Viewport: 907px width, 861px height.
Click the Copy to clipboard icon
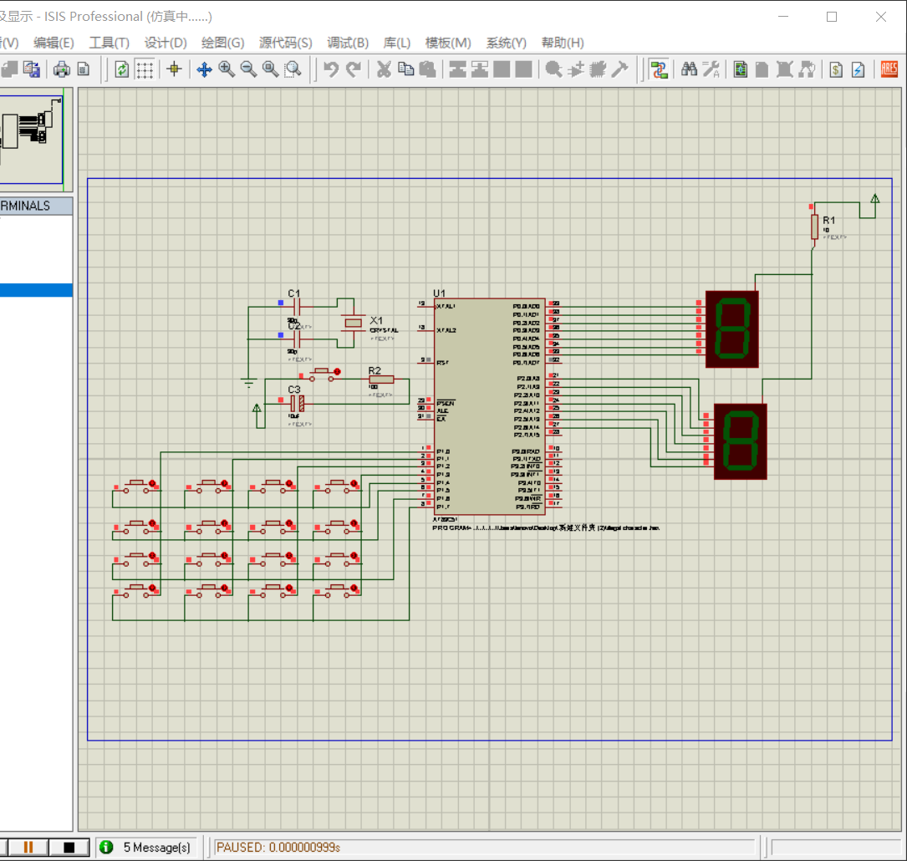coord(406,69)
